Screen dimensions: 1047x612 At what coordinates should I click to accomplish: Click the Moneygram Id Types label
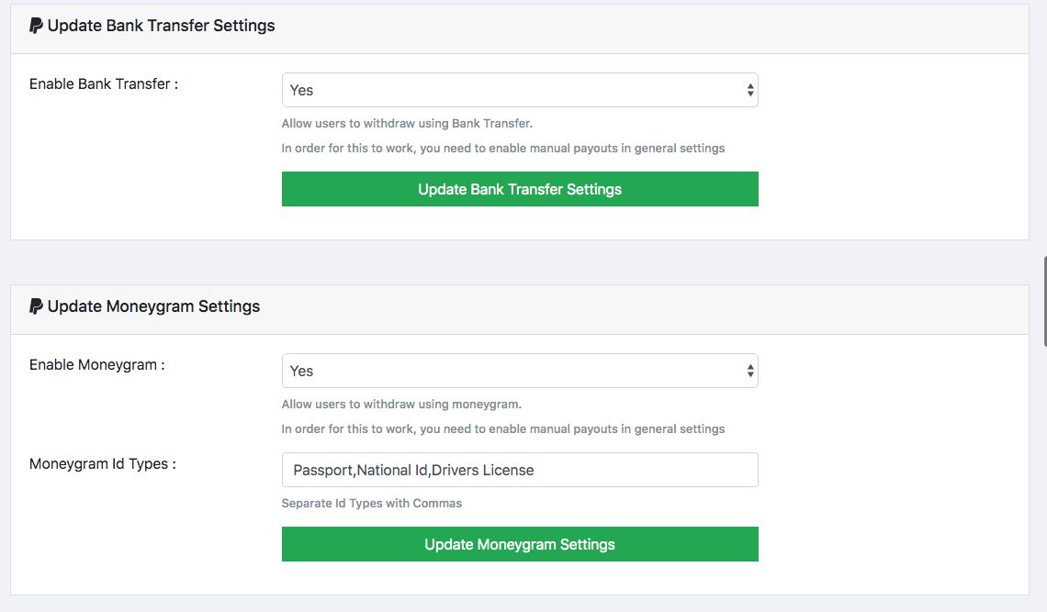point(103,463)
